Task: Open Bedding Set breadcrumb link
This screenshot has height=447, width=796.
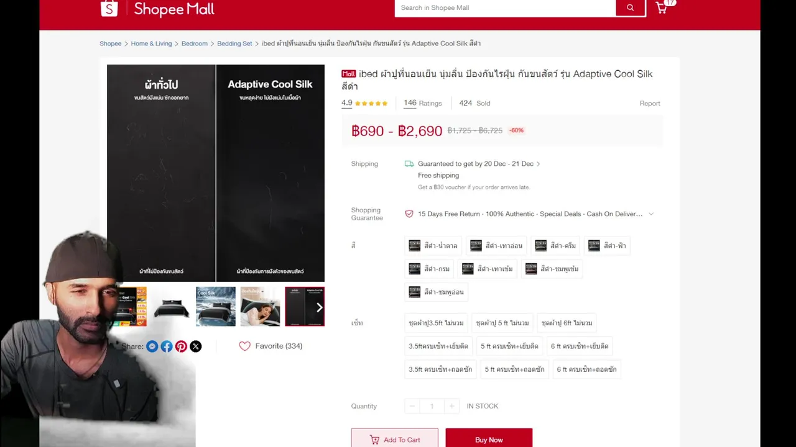Action: tap(234, 43)
